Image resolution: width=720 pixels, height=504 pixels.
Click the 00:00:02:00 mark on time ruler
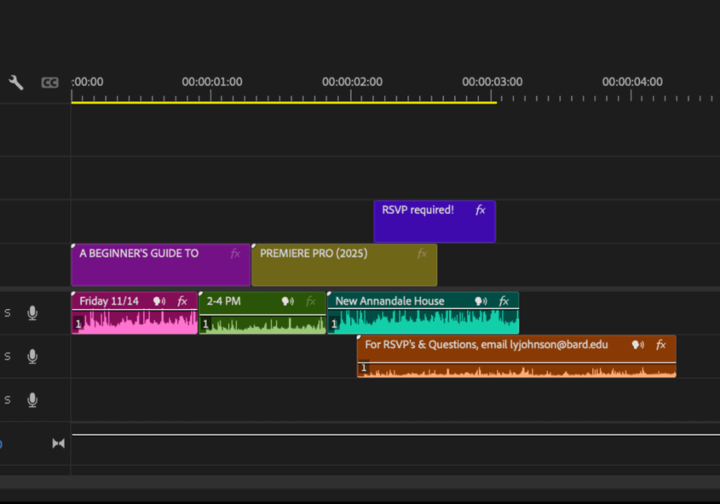(352, 92)
